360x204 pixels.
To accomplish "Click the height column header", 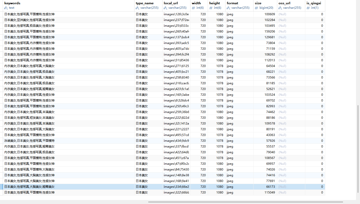I will pos(217,5).
